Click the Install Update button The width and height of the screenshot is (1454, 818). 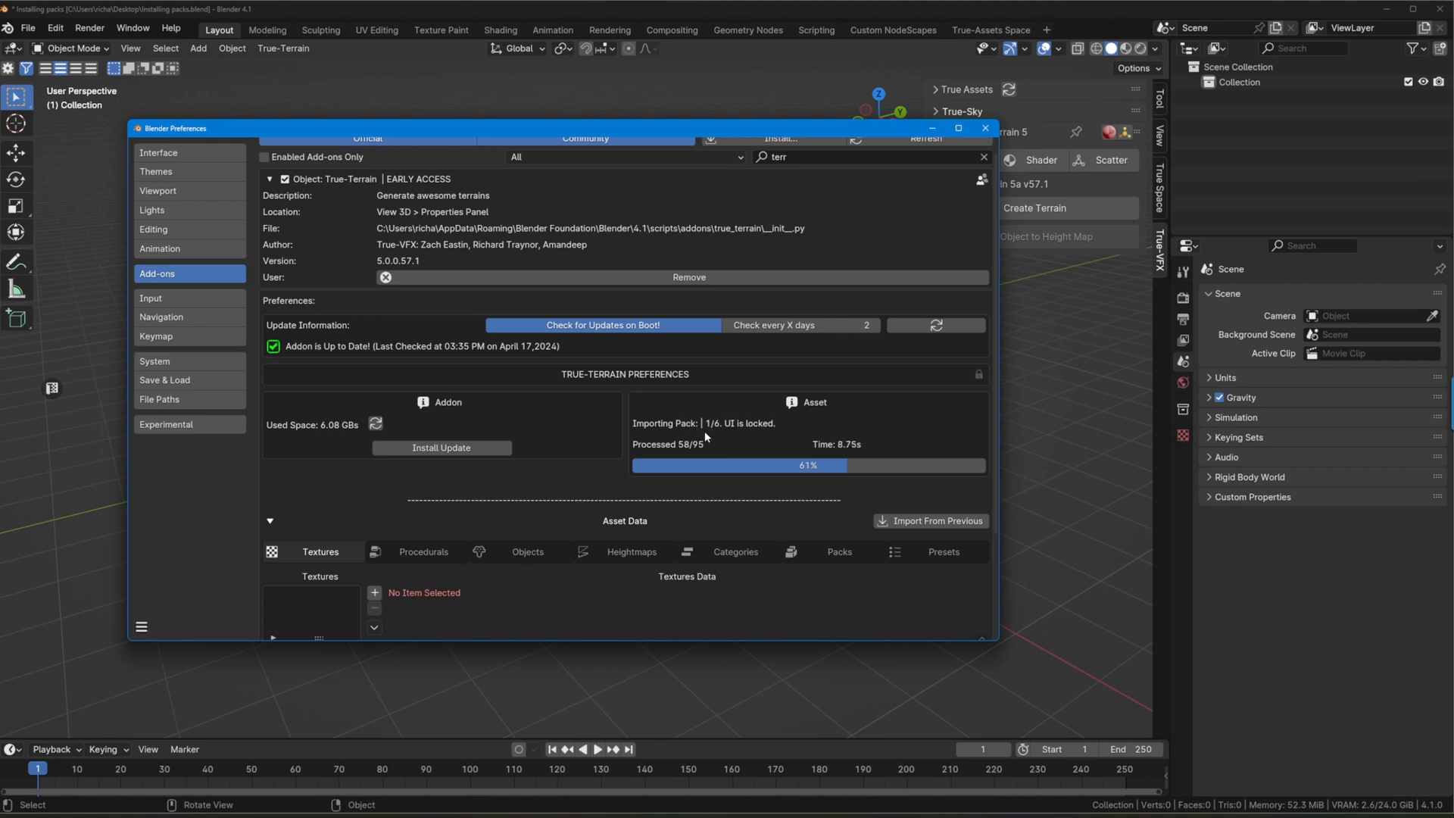(x=442, y=448)
